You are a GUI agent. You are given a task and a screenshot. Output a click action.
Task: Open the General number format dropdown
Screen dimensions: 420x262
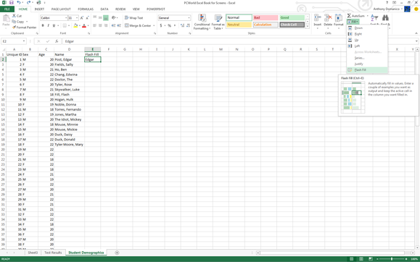pos(189,18)
